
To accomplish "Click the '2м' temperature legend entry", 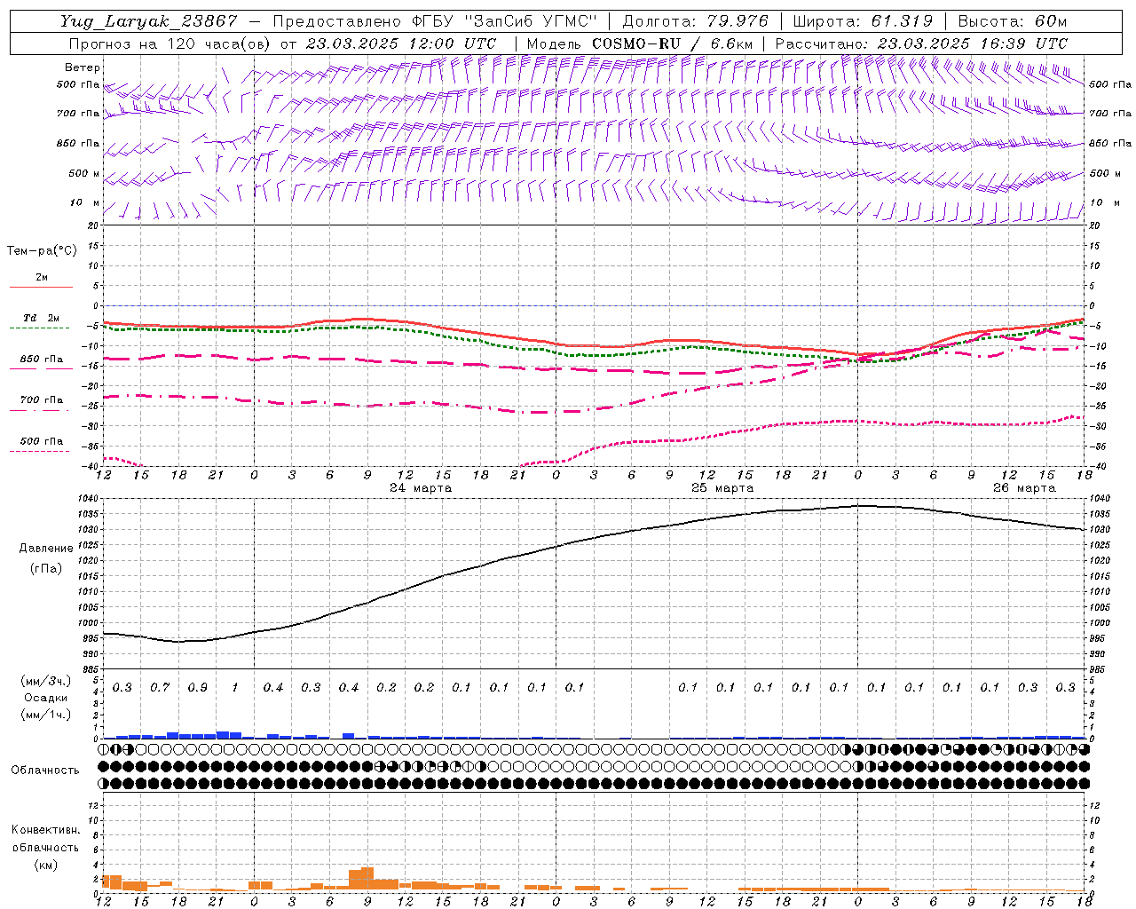I will (42, 278).
